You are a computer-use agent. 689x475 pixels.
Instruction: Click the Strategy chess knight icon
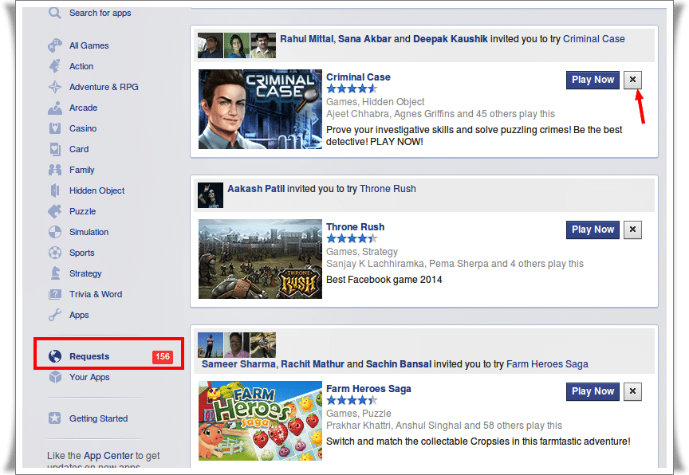[x=55, y=273]
